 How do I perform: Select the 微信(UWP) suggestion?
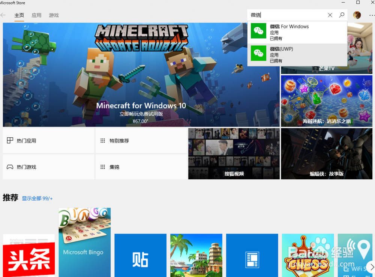coord(297,55)
